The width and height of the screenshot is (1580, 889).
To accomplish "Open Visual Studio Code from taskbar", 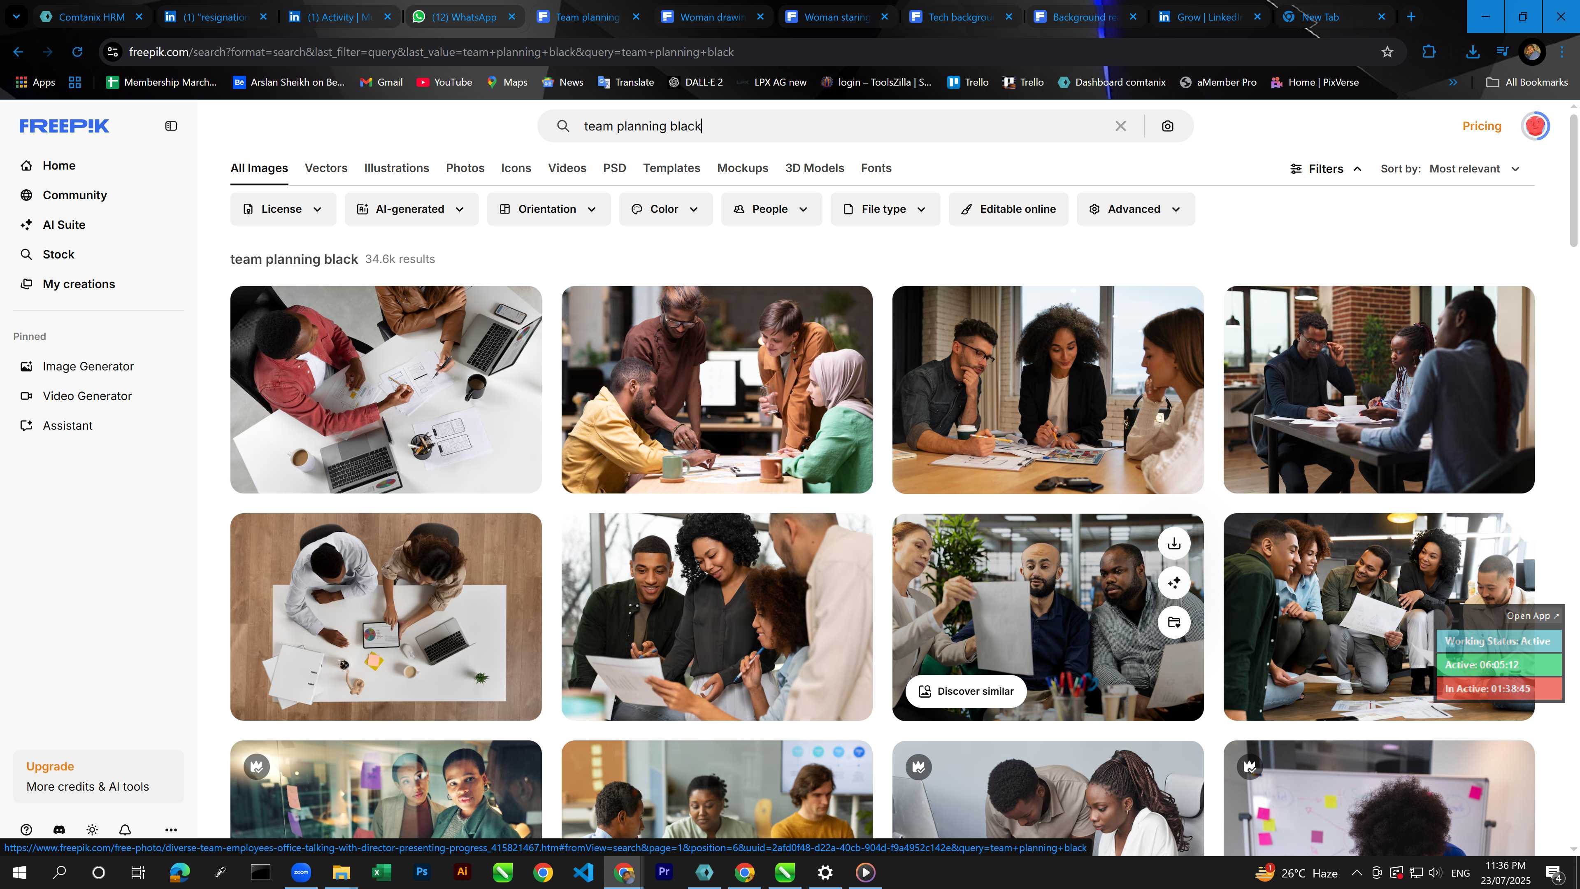I will coord(583,872).
